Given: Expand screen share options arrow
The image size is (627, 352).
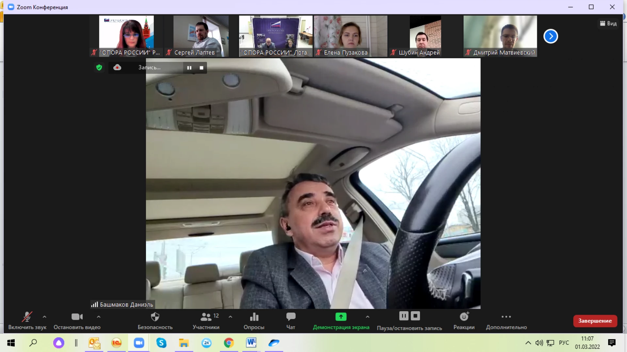Looking at the screenshot, I should (368, 317).
